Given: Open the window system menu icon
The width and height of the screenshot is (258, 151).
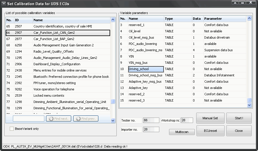Looking at the screenshot, I should tap(4, 4).
